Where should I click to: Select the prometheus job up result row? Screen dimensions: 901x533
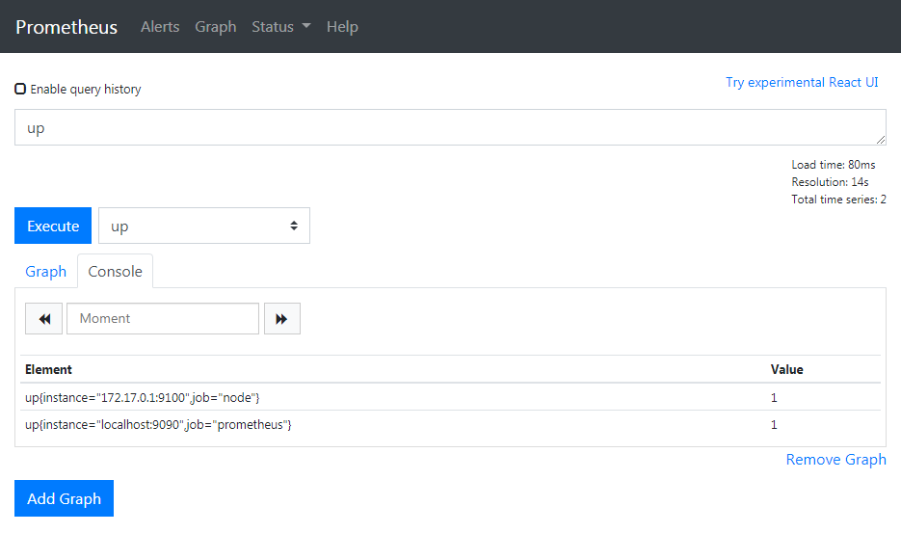tap(450, 424)
